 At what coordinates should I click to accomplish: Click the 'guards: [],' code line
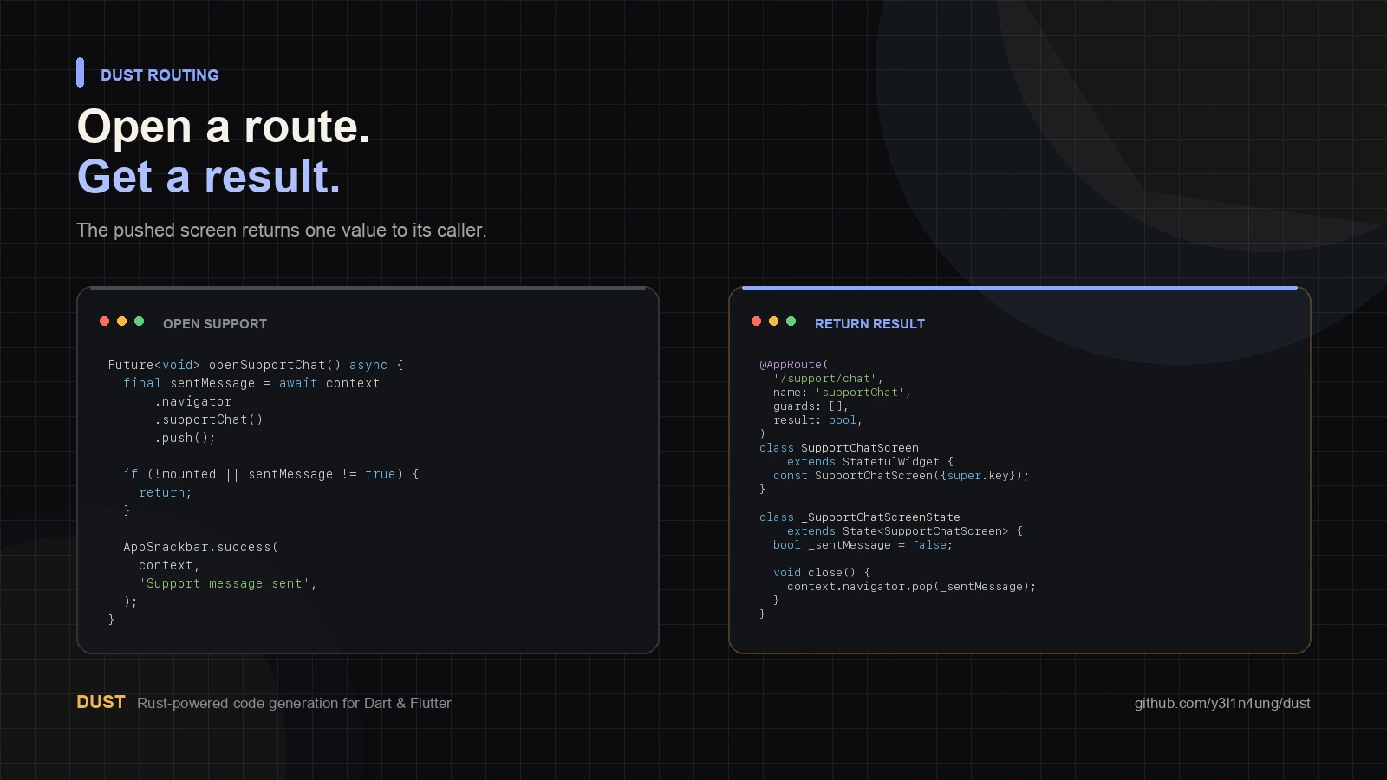pos(811,406)
